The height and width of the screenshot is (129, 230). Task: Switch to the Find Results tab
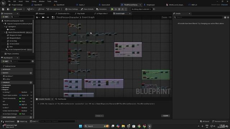61,99
